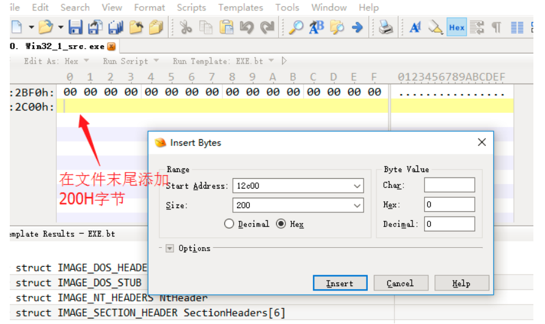This screenshot has width=545, height=324.
Task: Click the Insert button
Action: pos(340,283)
